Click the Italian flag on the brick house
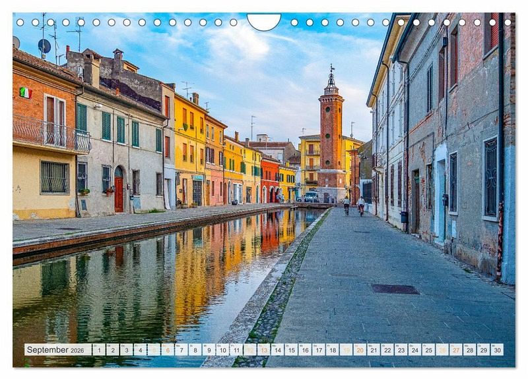The image size is (528, 380). (25, 93)
